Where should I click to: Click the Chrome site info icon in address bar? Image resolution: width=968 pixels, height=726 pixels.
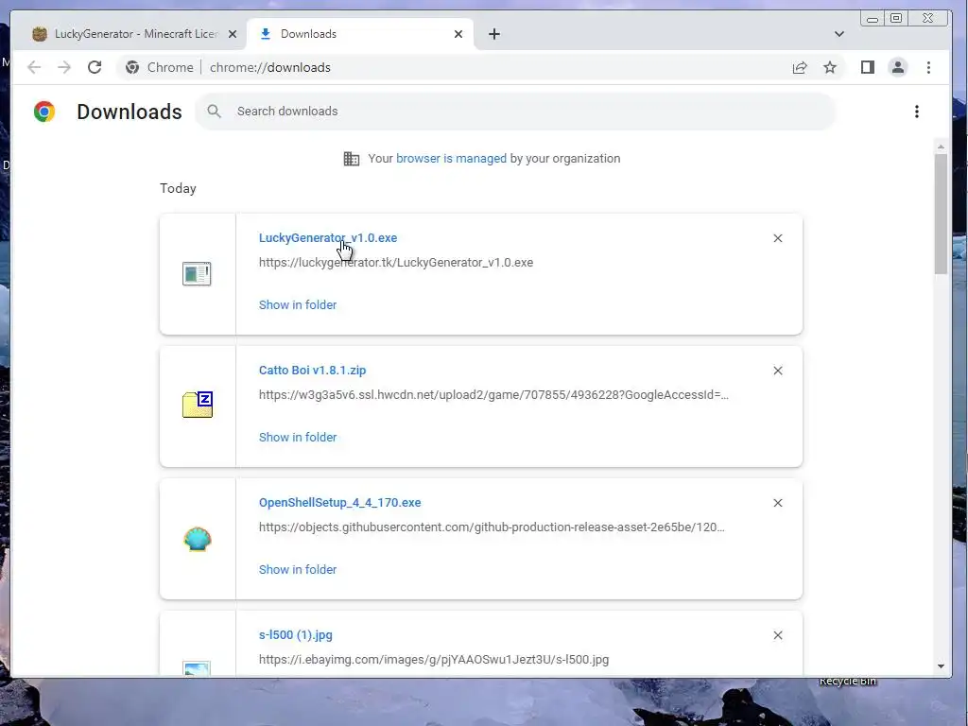point(132,67)
